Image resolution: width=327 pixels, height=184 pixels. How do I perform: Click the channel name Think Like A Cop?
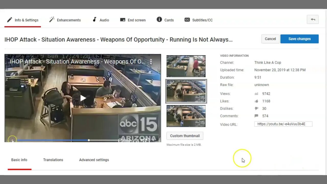click(268, 63)
